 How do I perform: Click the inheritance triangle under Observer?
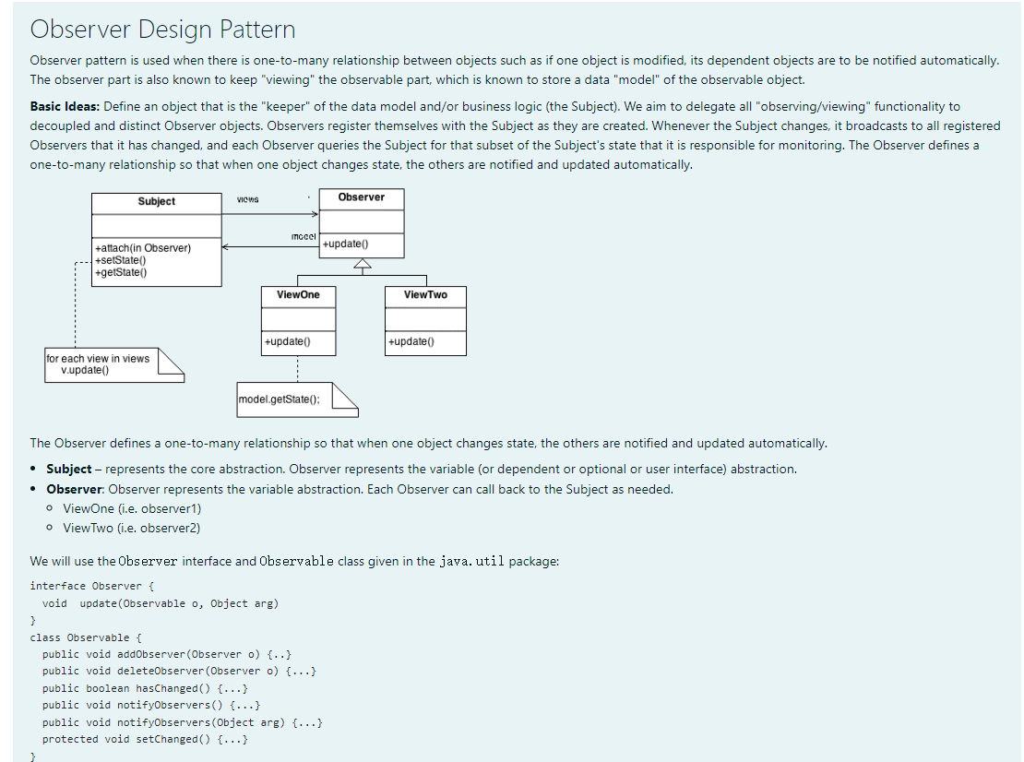(363, 264)
